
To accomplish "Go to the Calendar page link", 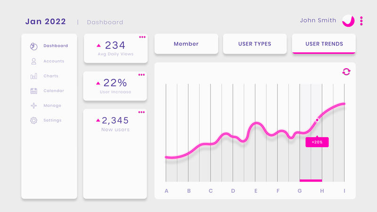I will pyautogui.click(x=54, y=91).
